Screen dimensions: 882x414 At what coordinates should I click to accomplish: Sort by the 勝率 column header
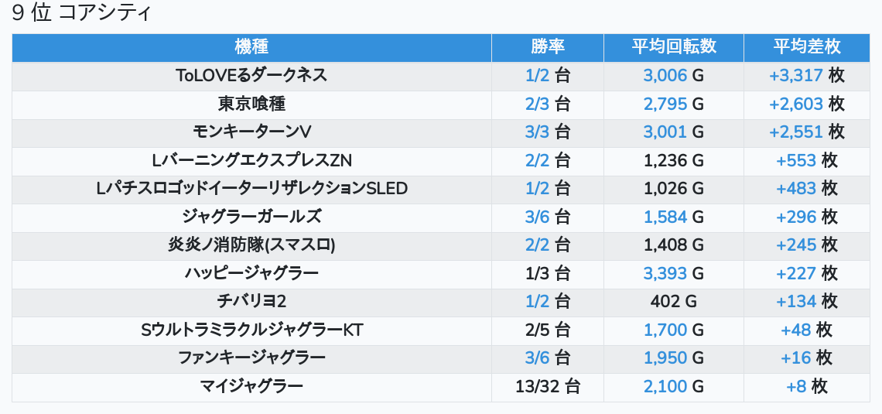(x=548, y=47)
